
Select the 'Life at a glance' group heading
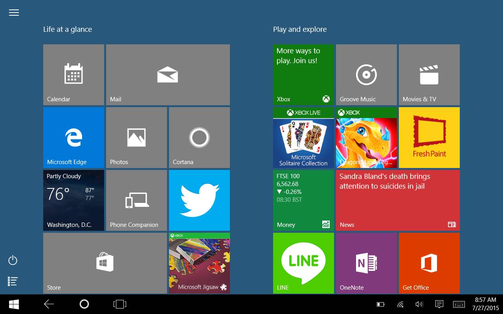click(68, 29)
